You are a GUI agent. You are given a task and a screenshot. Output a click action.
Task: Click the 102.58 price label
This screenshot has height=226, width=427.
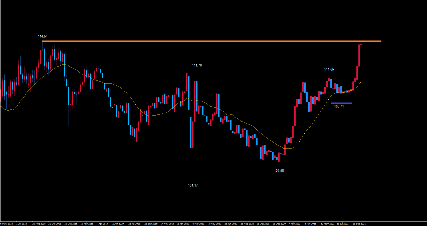coord(279,170)
